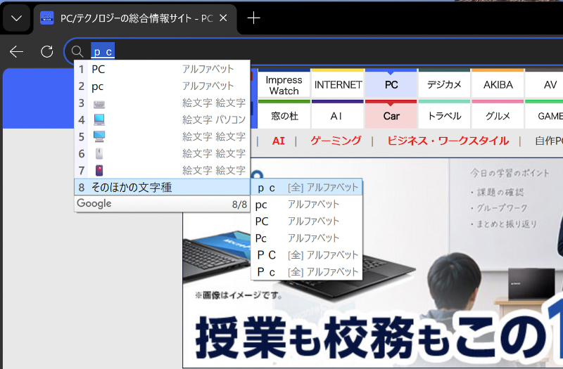Open the Impress Watch site tab

[x=284, y=84]
